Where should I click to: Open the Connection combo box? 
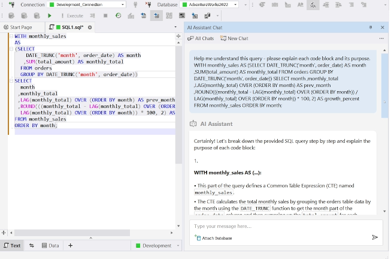click(x=87, y=4)
